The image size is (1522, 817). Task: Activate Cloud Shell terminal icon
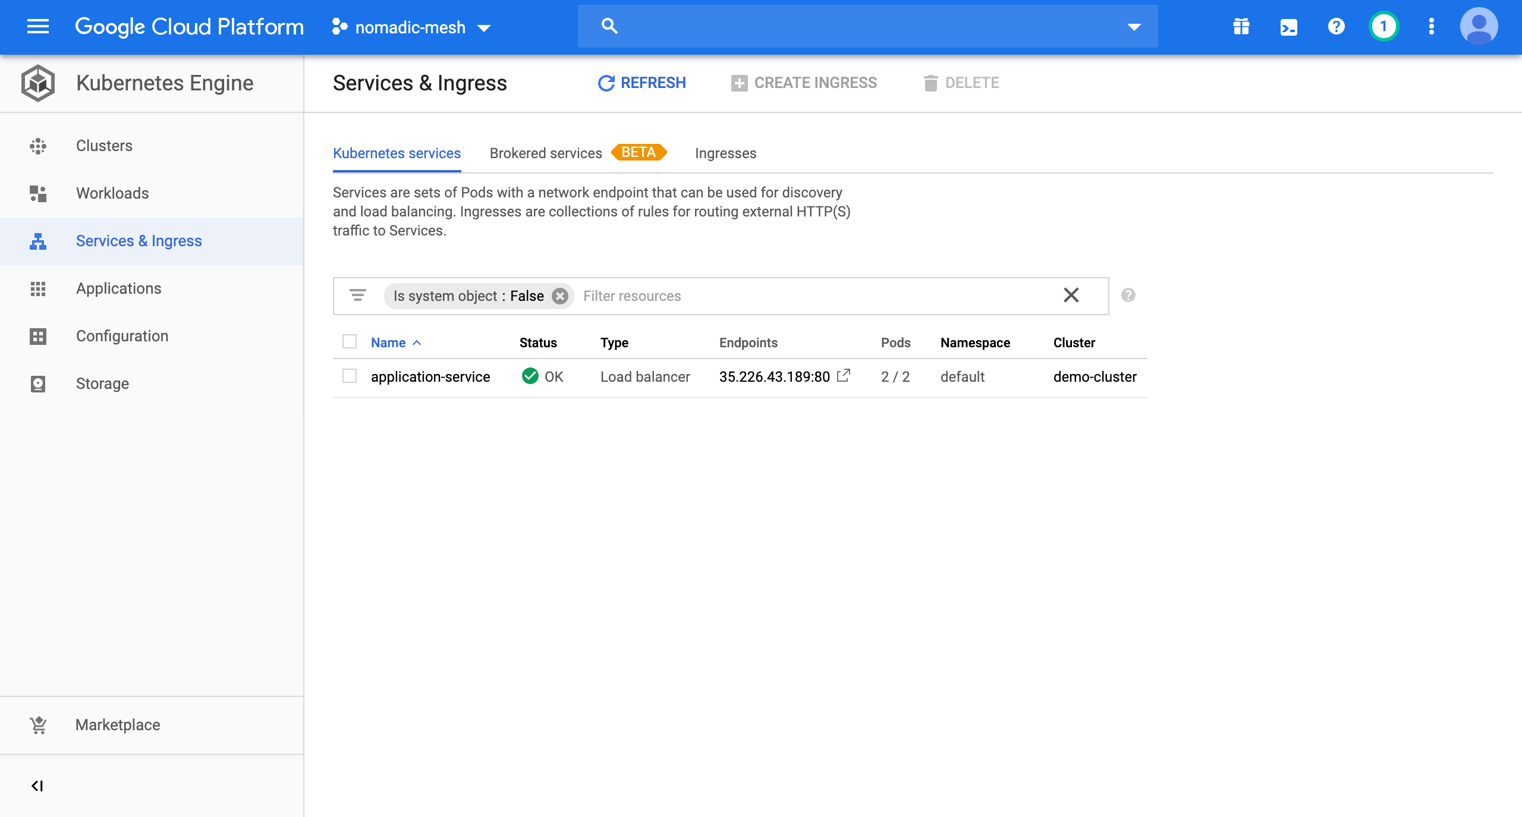pos(1288,27)
